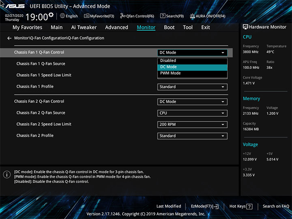Click the info icon in help panel
The height and width of the screenshot is (219, 292).
point(7,175)
